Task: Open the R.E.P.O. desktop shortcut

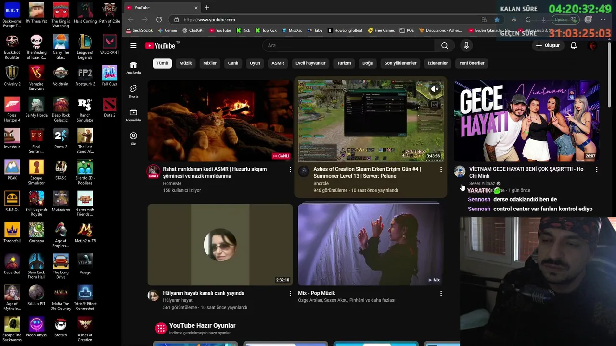Action: [x=12, y=202]
